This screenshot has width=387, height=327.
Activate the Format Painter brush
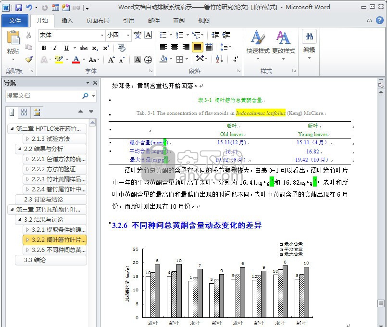click(29, 59)
